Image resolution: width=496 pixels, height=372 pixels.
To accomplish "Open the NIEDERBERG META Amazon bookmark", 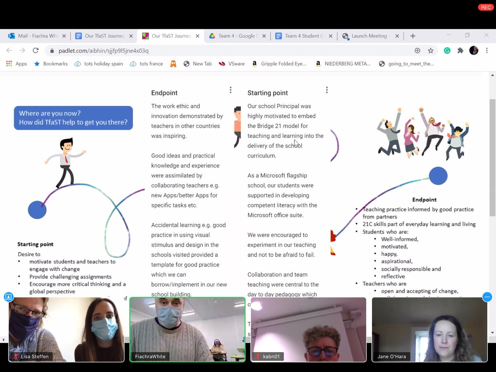I will pyautogui.click(x=343, y=64).
